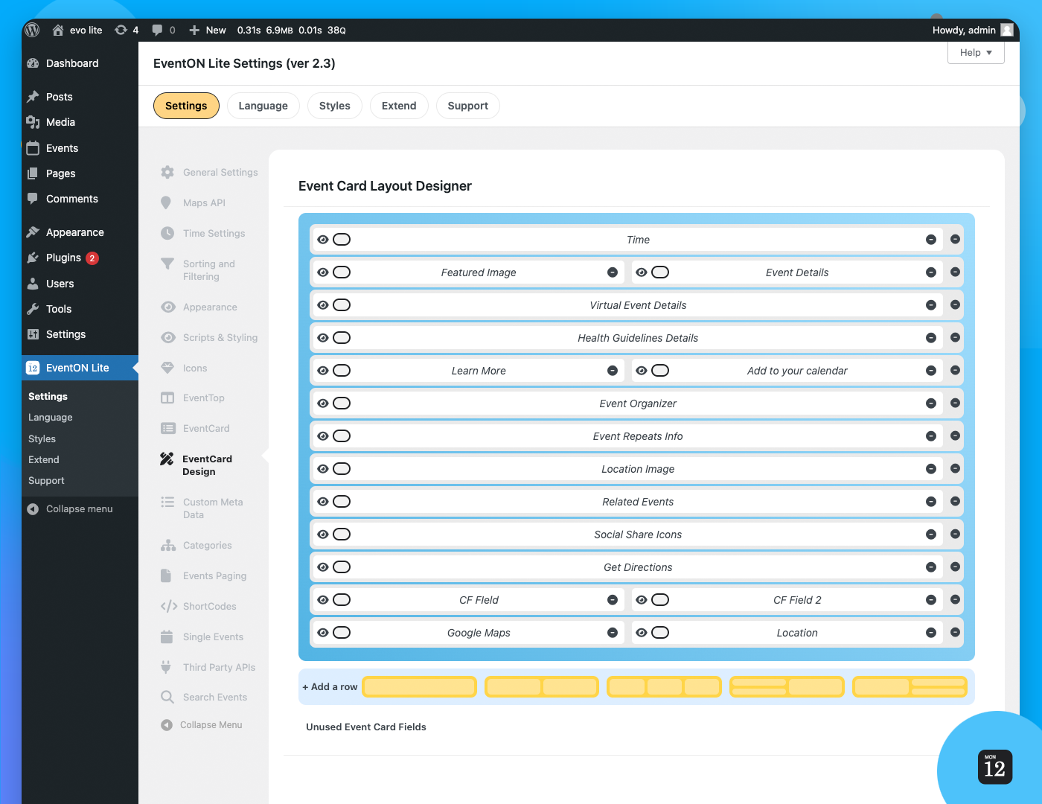Open the Events Paging settings section
Image resolution: width=1042 pixels, height=804 pixels.
(x=214, y=575)
